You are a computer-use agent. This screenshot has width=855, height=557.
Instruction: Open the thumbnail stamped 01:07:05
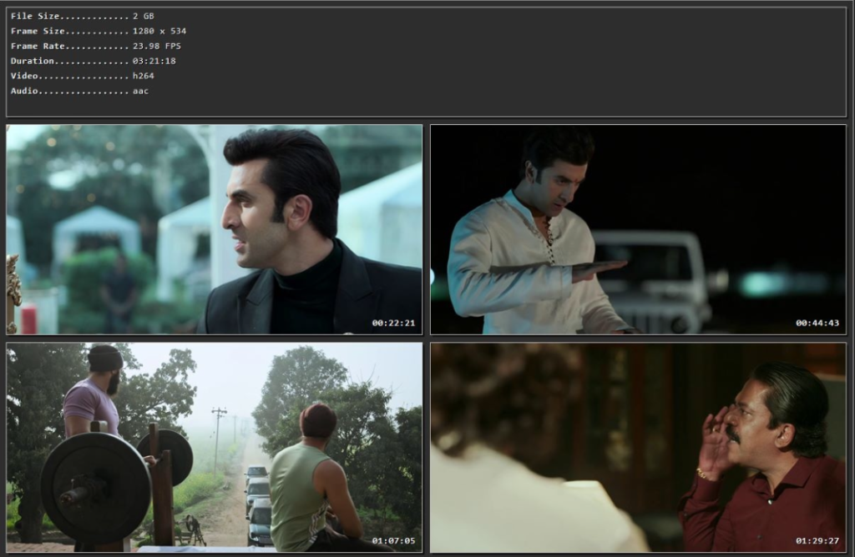tap(215, 447)
